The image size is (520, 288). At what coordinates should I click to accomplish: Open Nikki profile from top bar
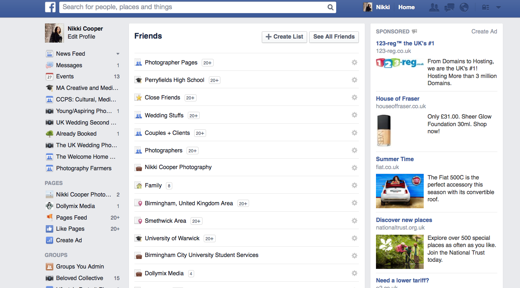click(376, 7)
